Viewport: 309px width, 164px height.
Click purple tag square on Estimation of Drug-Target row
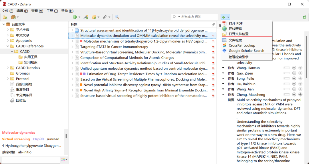84,74
